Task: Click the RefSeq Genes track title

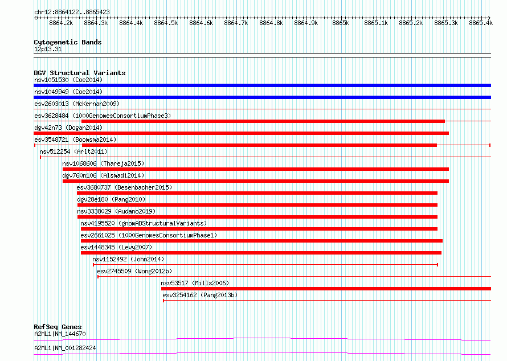Action: coord(58,327)
